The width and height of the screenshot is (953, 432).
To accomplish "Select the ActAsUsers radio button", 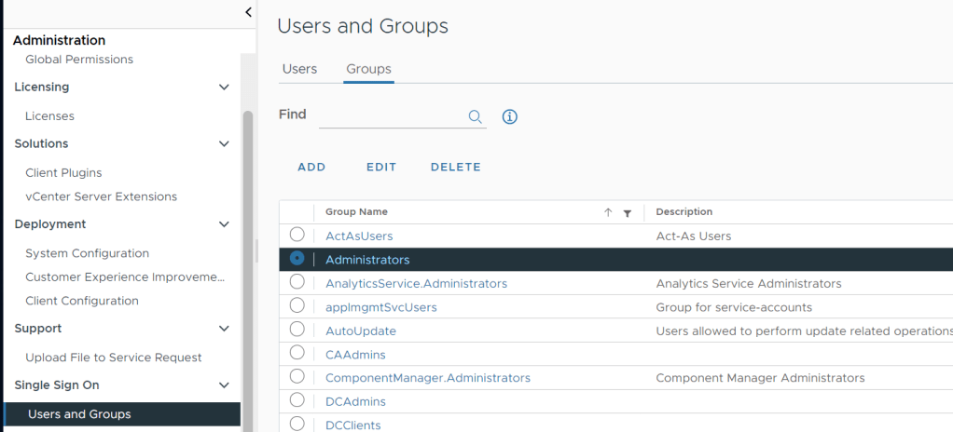I will (297, 235).
